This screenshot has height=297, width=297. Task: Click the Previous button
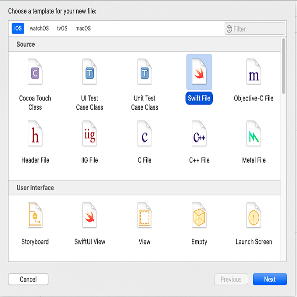[231, 279]
